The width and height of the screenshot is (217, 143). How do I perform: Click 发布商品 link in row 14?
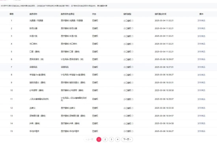click(x=201, y=124)
